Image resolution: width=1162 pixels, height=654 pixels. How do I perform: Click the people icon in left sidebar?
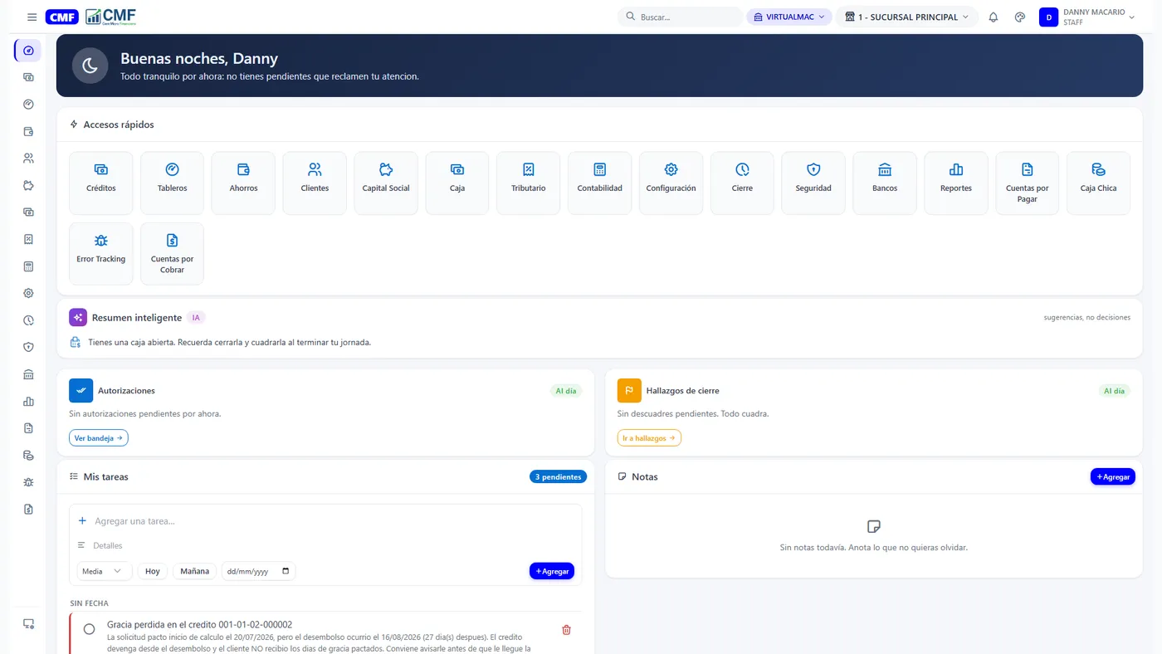click(x=28, y=159)
